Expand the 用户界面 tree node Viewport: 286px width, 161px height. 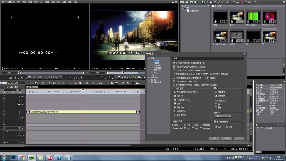point(149,77)
